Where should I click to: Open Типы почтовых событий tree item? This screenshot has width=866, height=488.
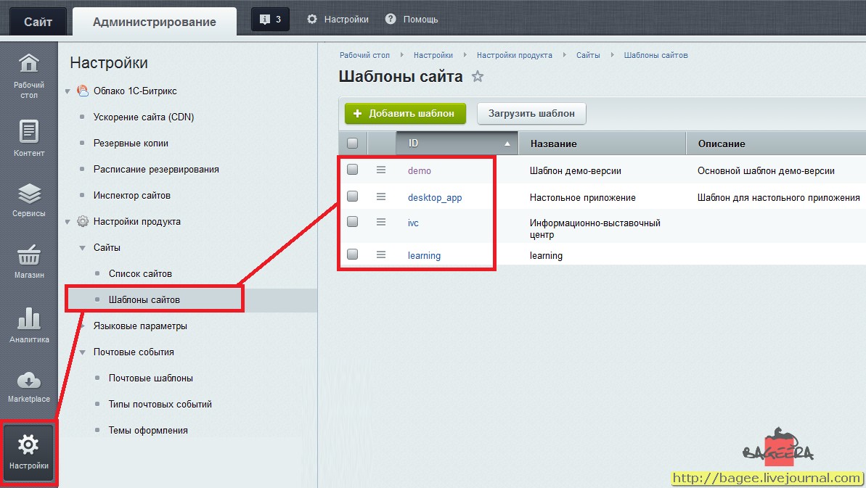pos(160,404)
